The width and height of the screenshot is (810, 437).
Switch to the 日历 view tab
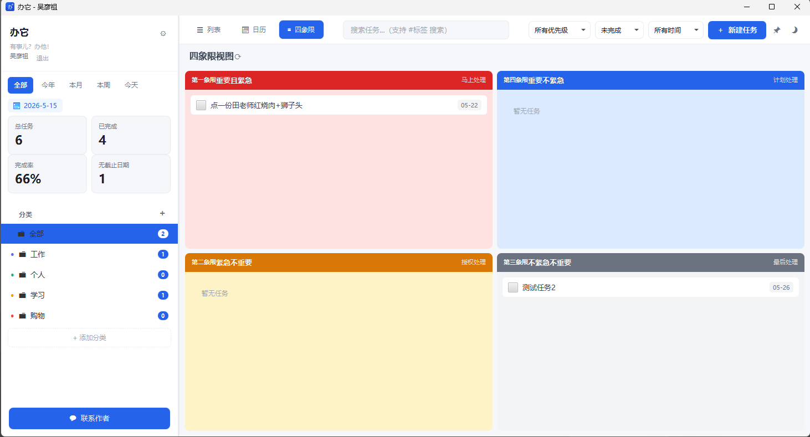[x=254, y=30]
